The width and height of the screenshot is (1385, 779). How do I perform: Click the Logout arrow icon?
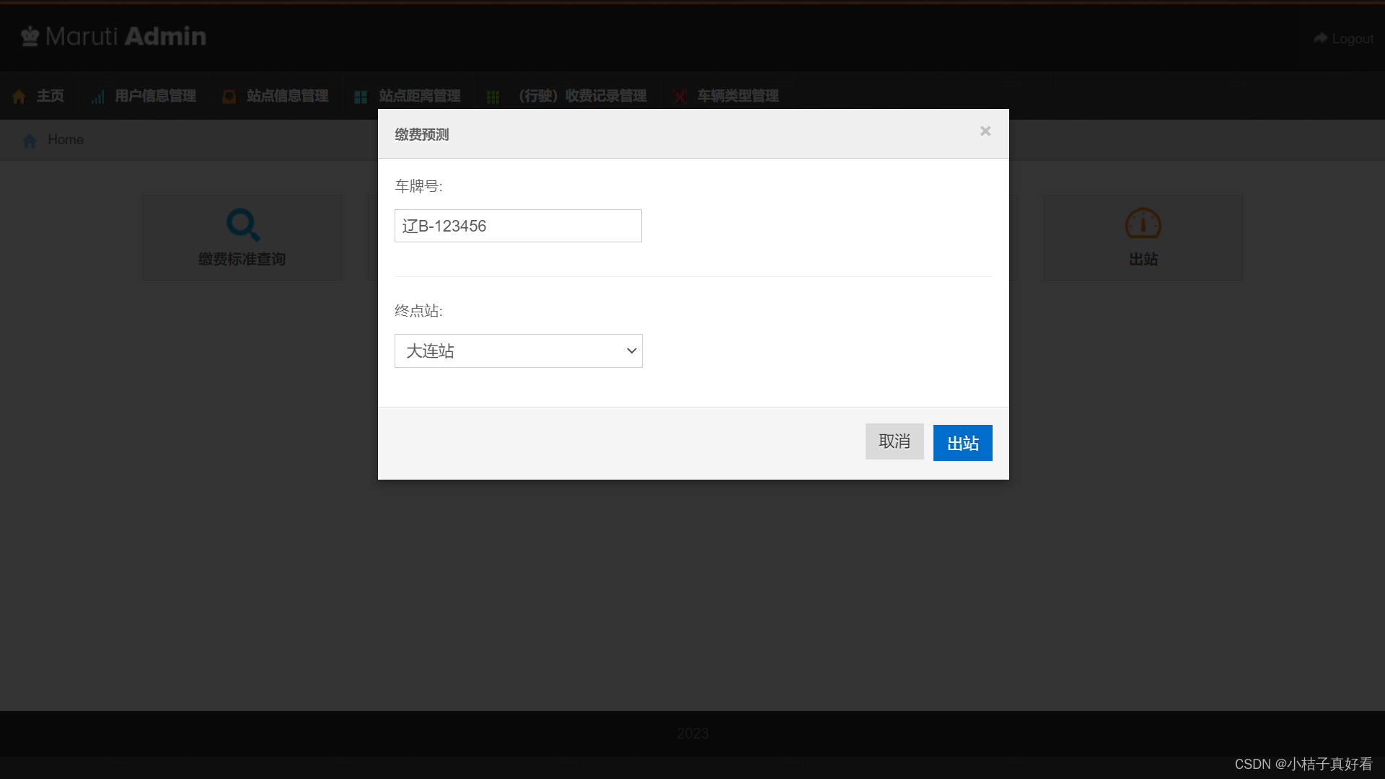1321,38
